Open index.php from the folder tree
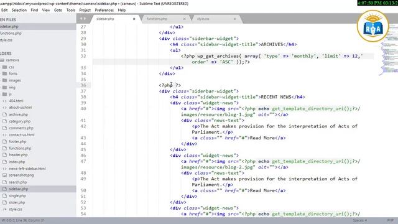Viewport: 398px width, 224px height. click(17, 162)
